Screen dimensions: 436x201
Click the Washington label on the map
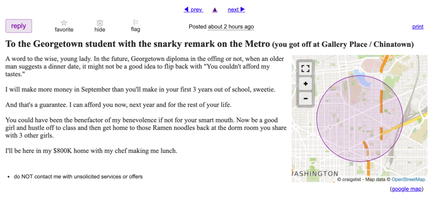(315, 173)
